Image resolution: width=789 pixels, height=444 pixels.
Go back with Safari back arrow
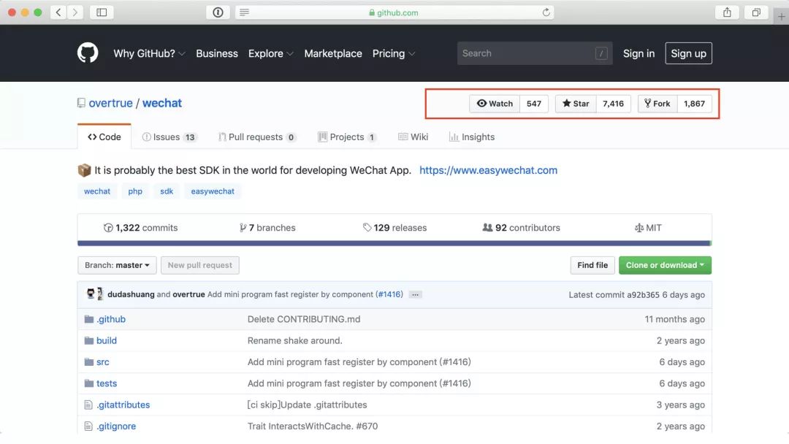[58, 12]
